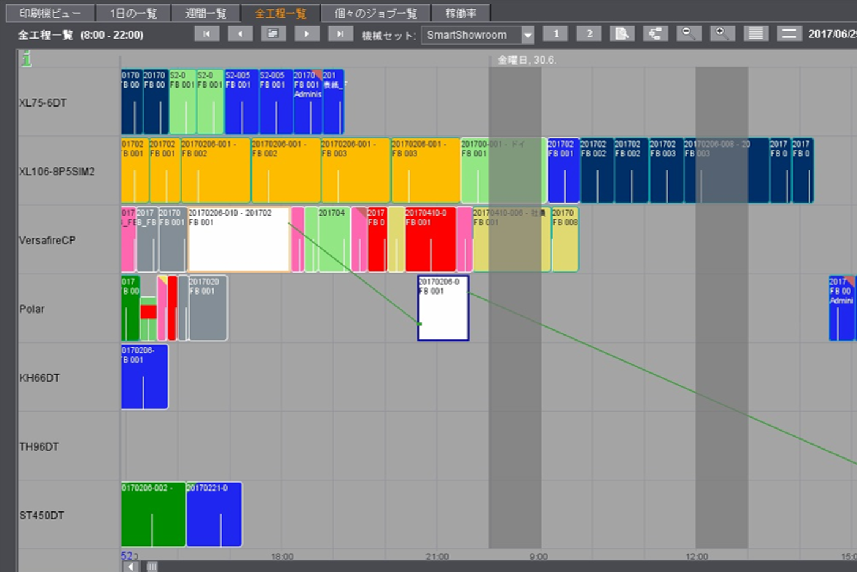
Task: Select the 全工程一覧 tab
Action: (281, 13)
